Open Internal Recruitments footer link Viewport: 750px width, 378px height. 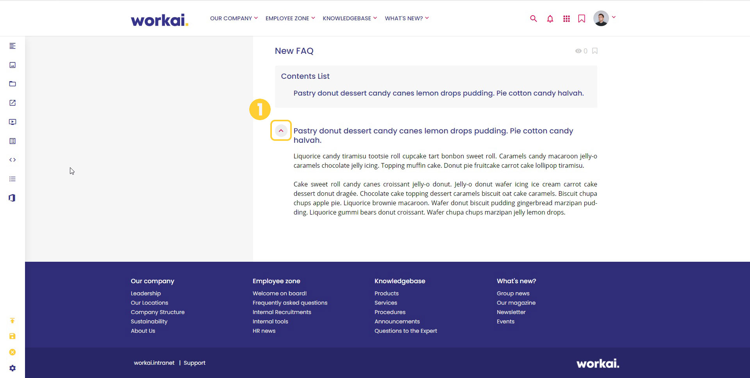pyautogui.click(x=282, y=312)
